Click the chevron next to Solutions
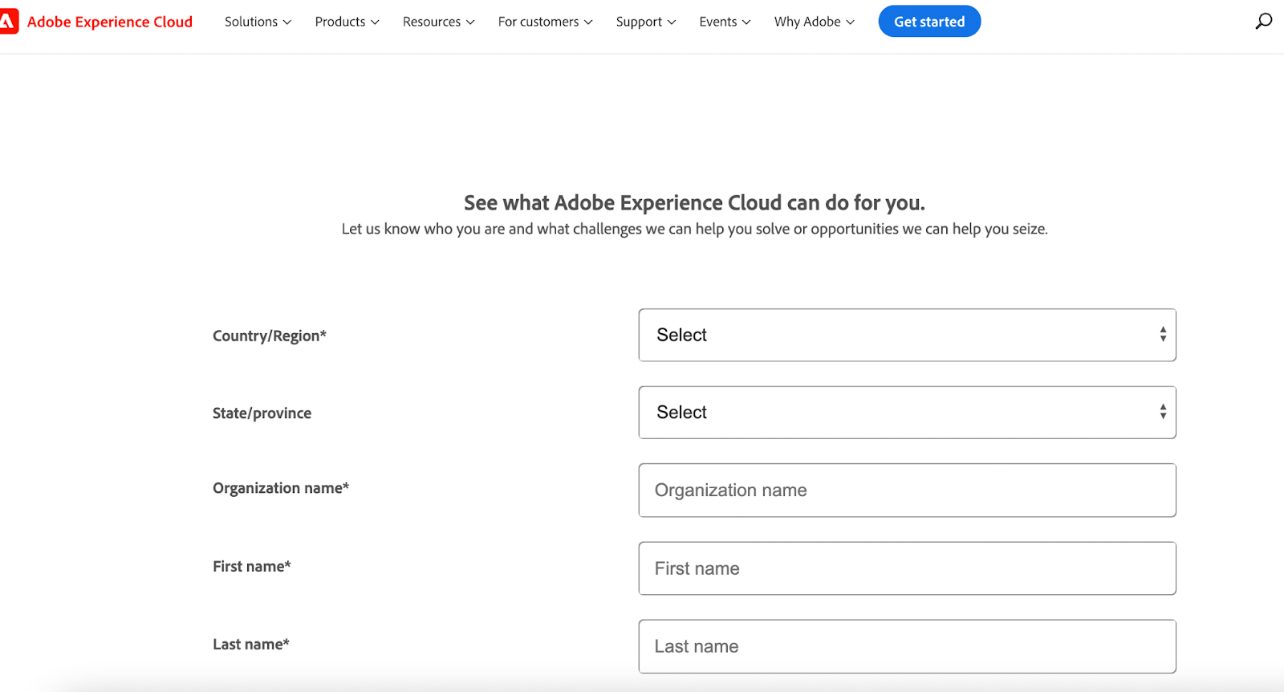This screenshot has height=692, width=1284. (287, 22)
